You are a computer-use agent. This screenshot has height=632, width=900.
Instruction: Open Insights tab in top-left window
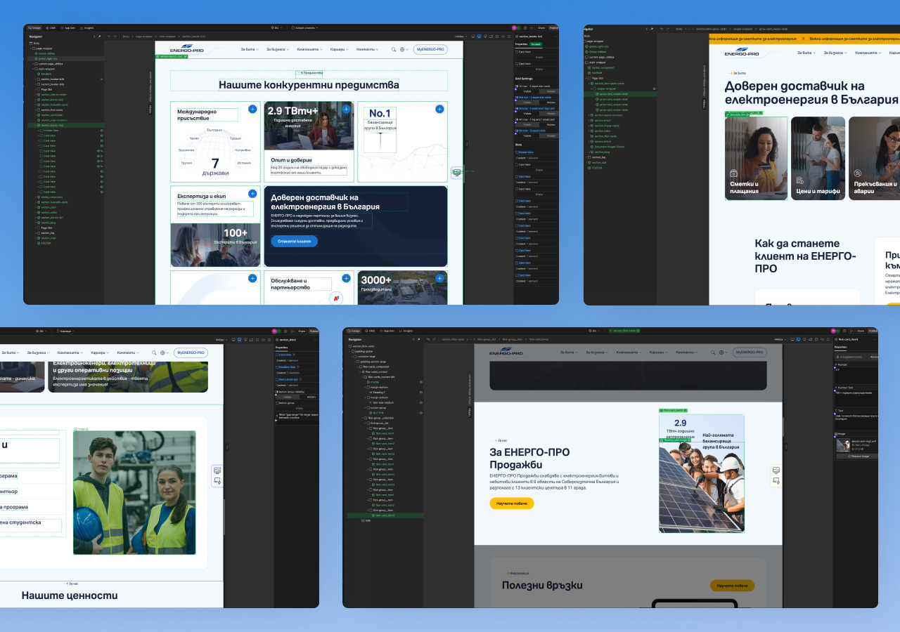(x=87, y=28)
